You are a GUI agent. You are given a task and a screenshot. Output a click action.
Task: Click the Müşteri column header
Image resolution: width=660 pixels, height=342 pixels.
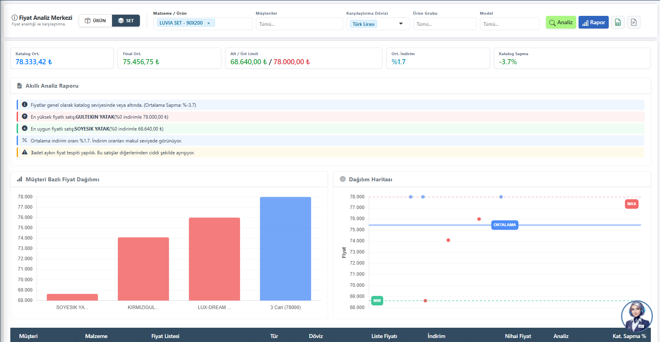[29, 336]
